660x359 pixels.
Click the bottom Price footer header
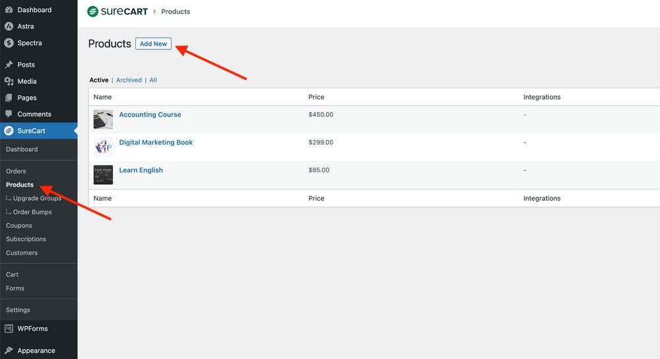(316, 198)
